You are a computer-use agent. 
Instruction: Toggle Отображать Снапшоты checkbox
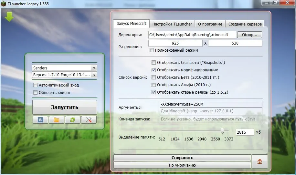click(154, 63)
